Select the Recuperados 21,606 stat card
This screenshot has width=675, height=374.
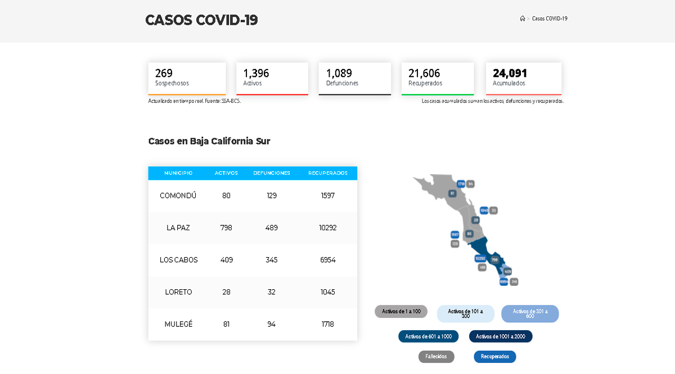[x=438, y=79]
